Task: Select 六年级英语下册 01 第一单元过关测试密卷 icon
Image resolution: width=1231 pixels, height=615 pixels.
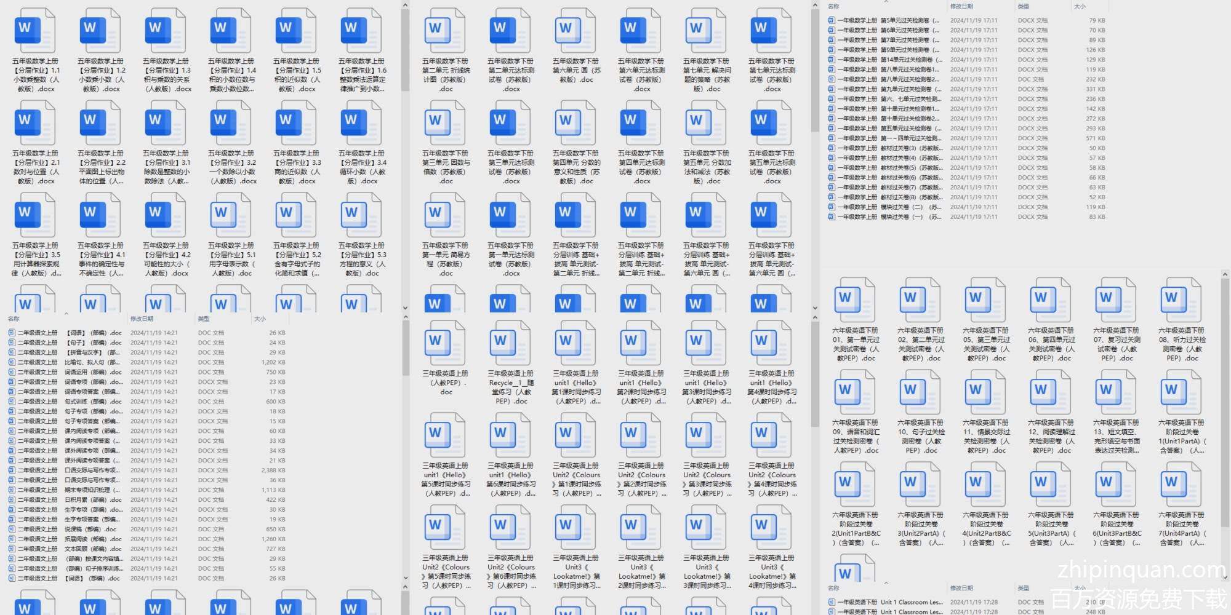Action: coord(855,300)
